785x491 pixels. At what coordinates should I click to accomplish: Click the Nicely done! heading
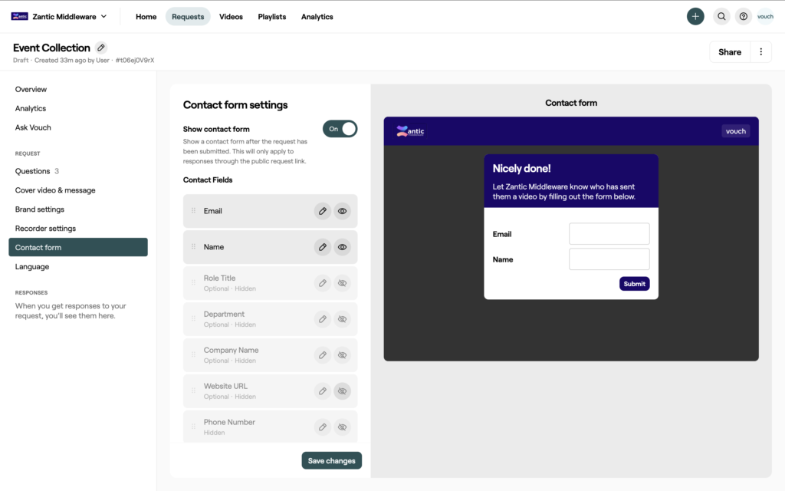point(521,168)
